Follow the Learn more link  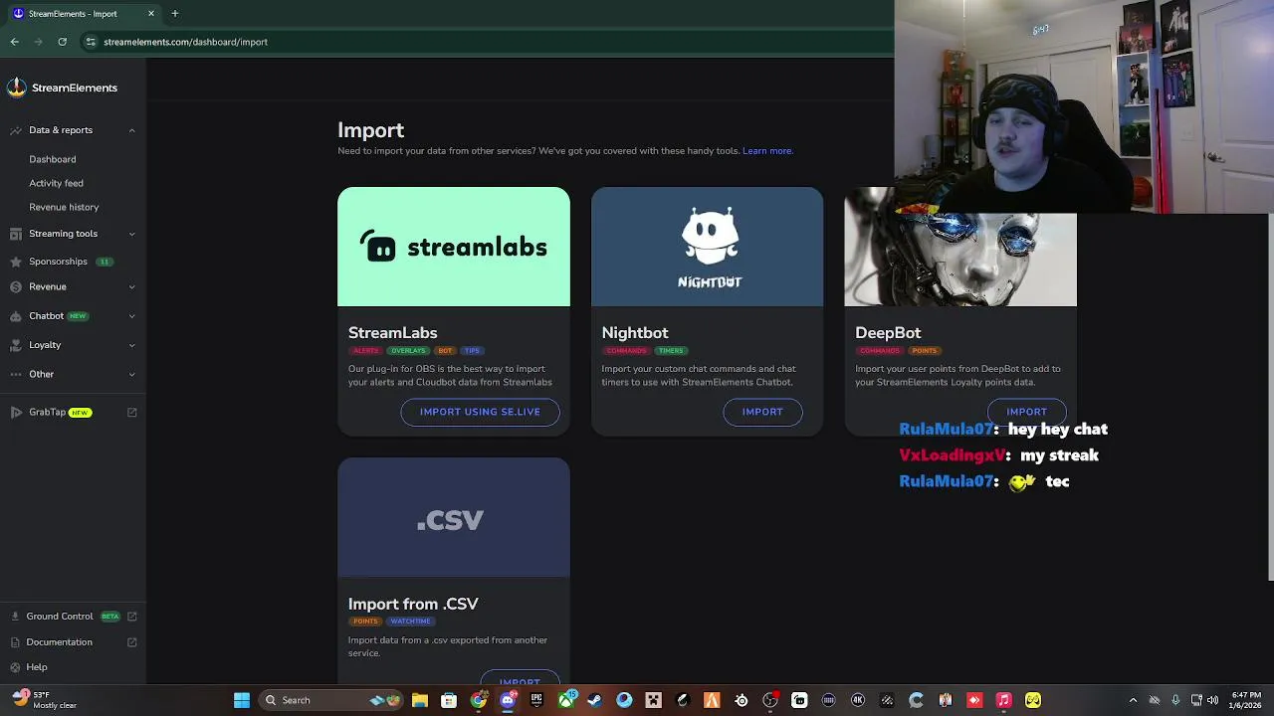tap(767, 151)
